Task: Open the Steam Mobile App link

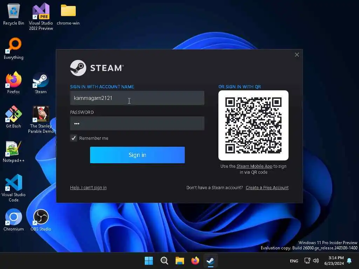Action: pyautogui.click(x=255, y=166)
